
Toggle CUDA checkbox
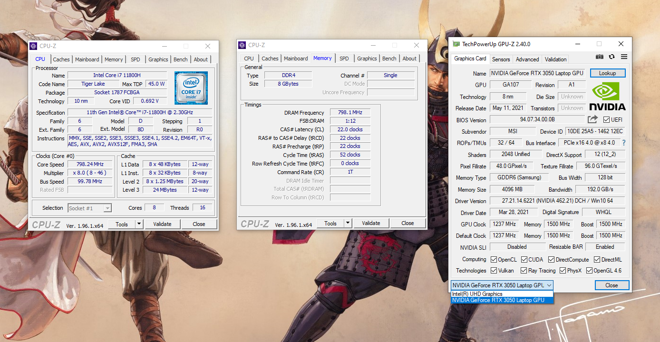pos(524,260)
